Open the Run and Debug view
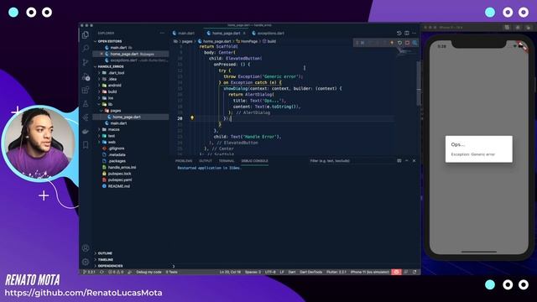This screenshot has width=537, height=302. [86, 76]
